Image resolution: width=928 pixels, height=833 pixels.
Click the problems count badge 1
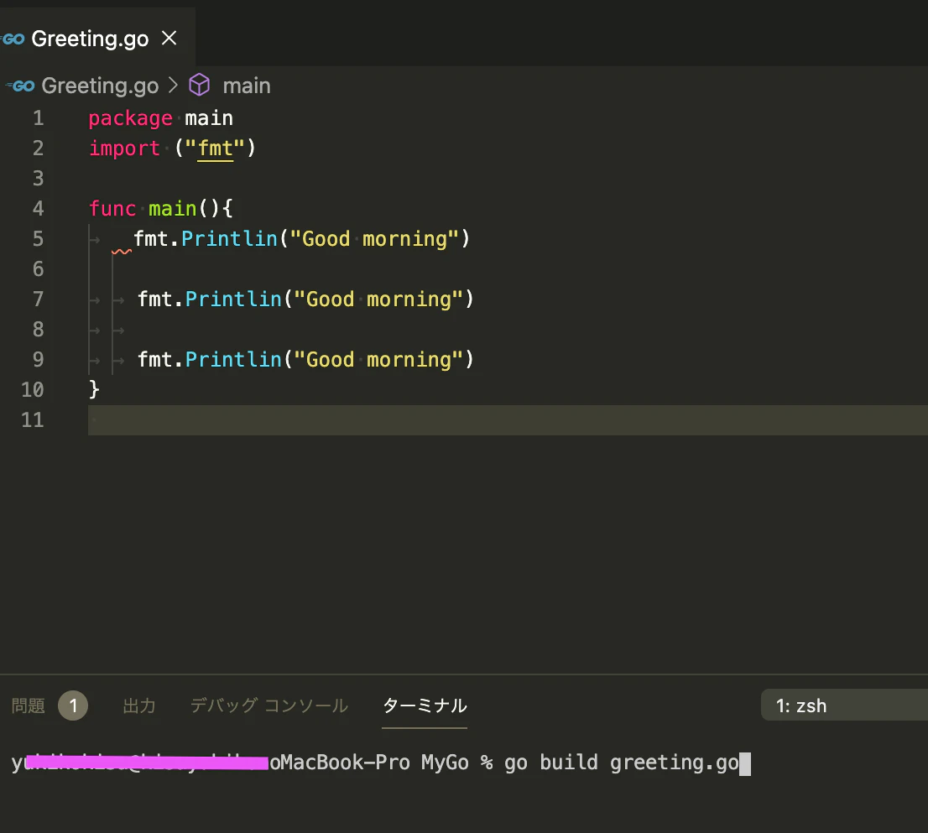pyautogui.click(x=73, y=705)
